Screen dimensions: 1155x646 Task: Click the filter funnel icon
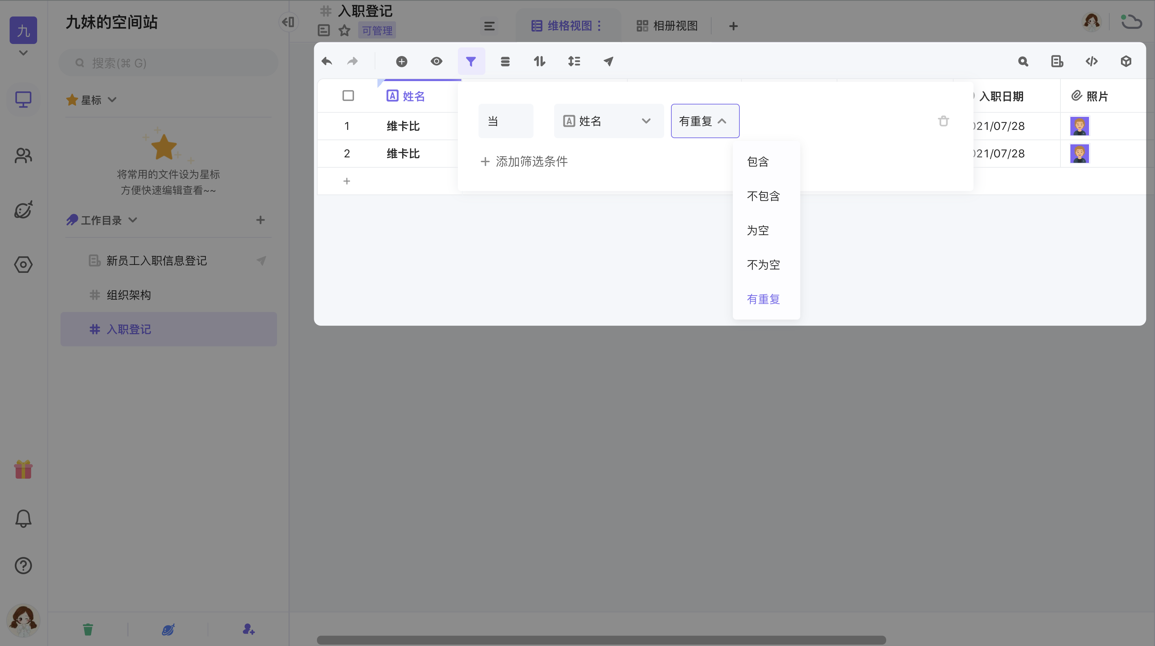[x=471, y=62]
